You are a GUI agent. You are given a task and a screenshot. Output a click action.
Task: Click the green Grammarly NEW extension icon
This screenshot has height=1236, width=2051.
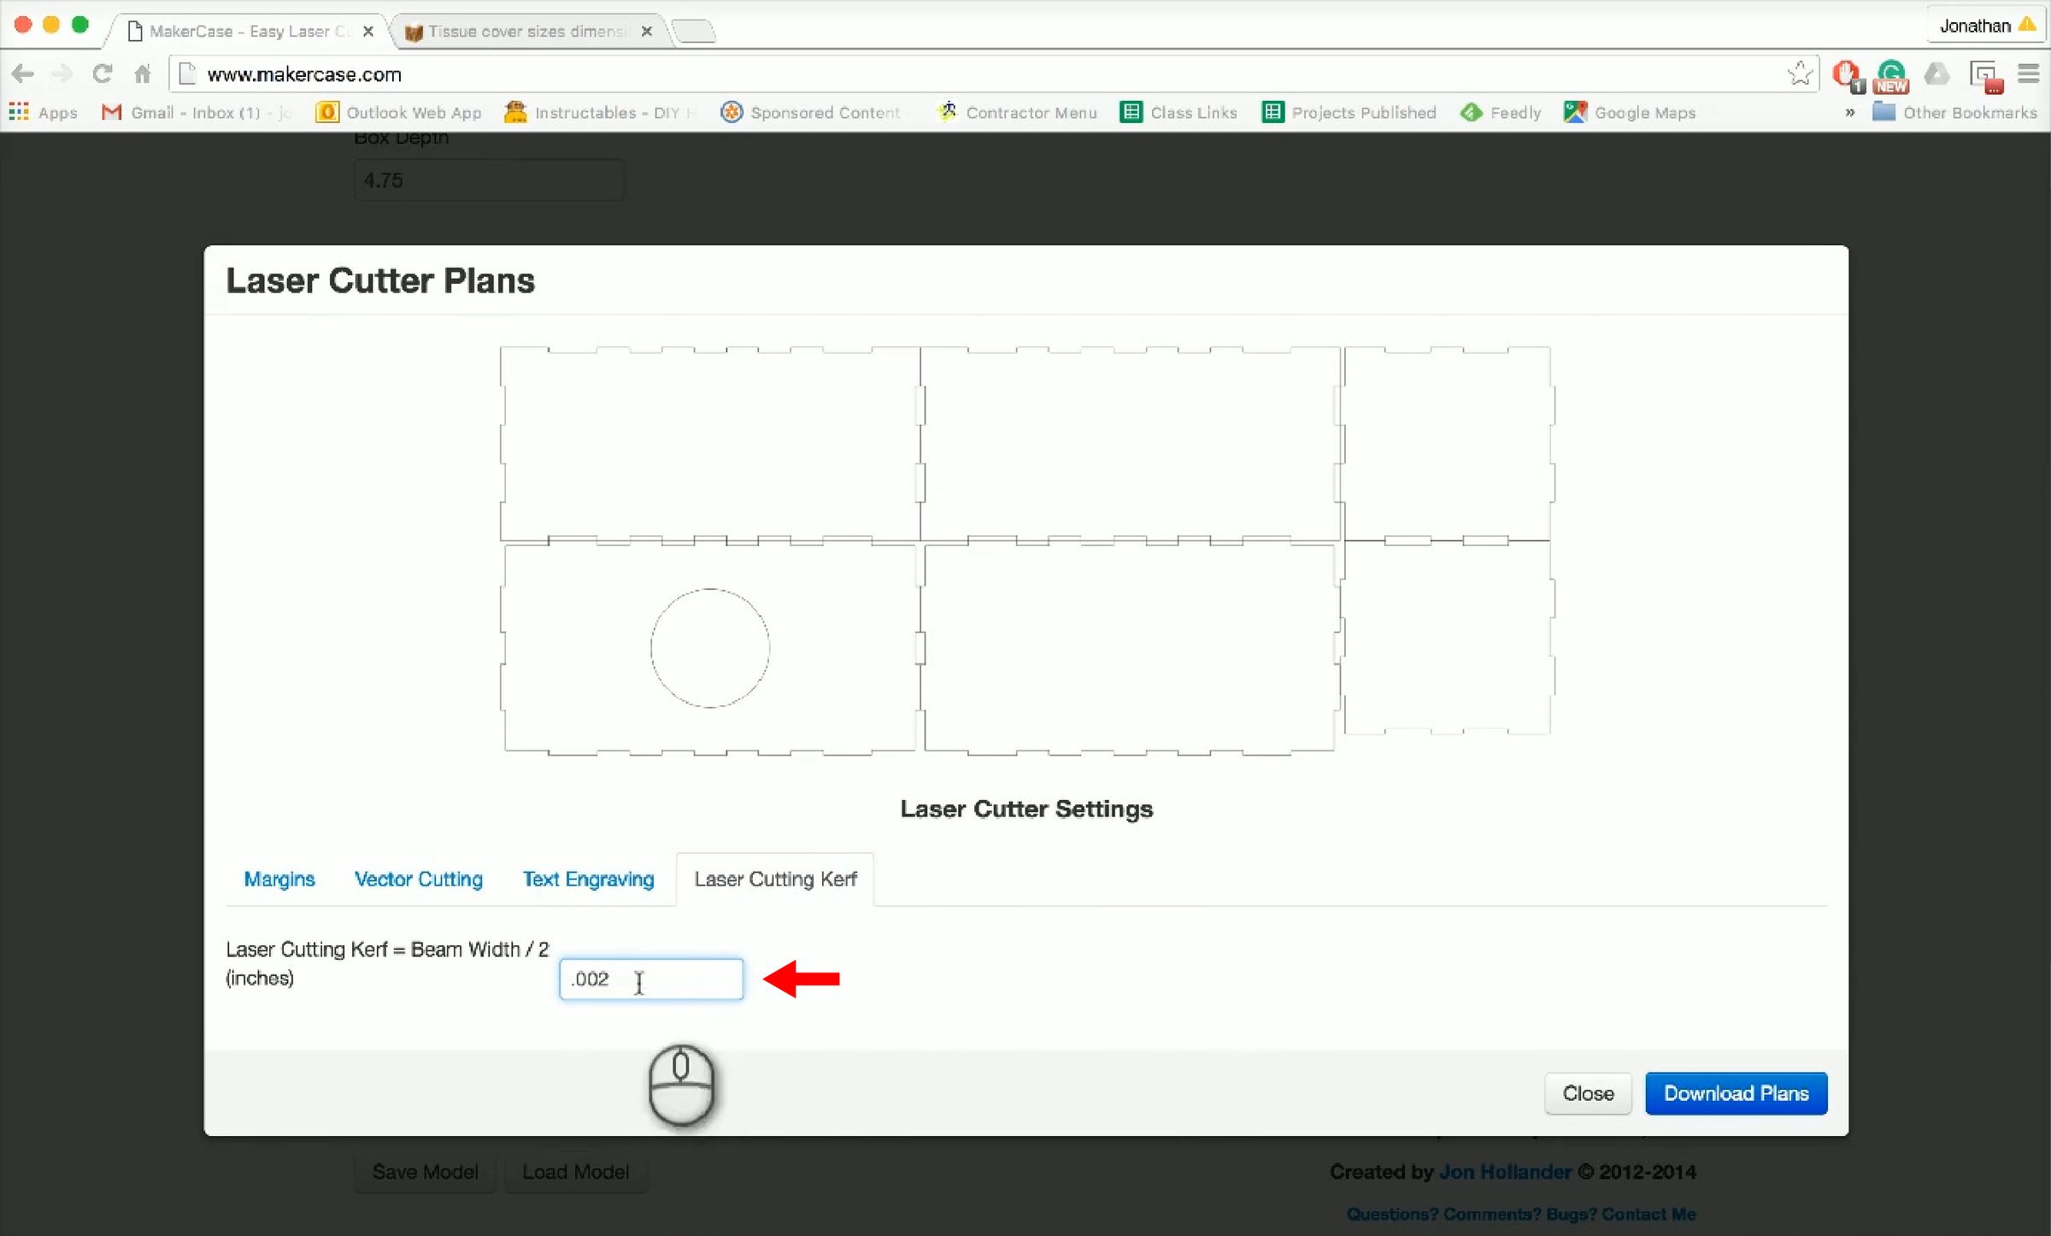[x=1891, y=75]
